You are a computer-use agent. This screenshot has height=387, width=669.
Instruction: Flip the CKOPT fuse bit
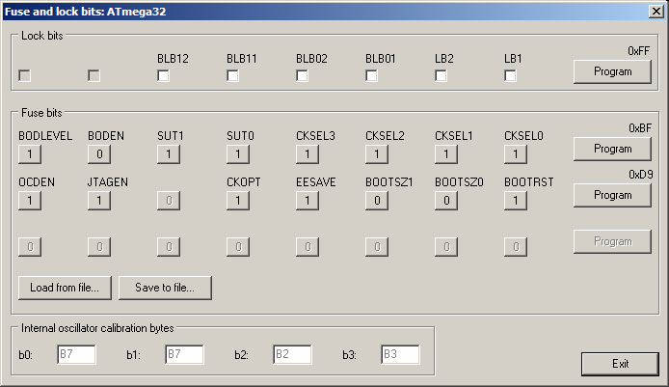point(238,201)
